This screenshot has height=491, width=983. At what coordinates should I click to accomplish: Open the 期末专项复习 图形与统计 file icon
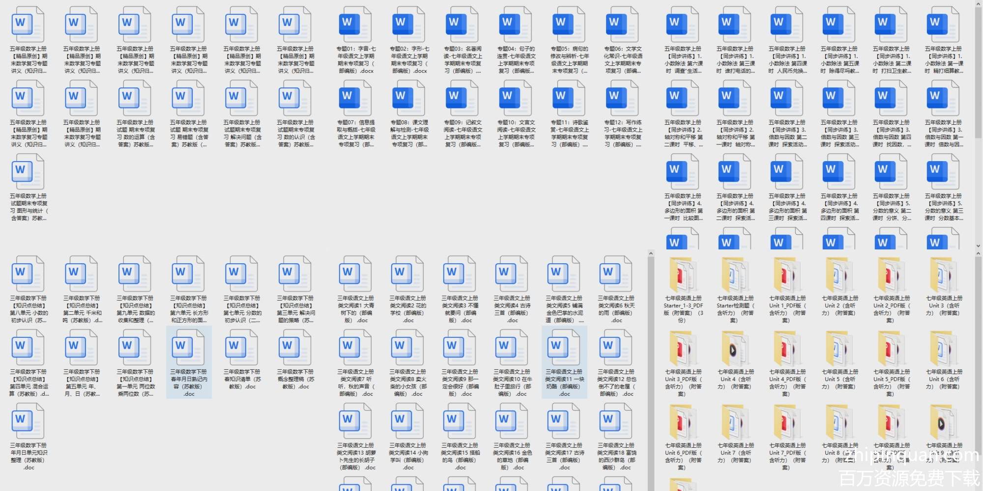pyautogui.click(x=29, y=172)
